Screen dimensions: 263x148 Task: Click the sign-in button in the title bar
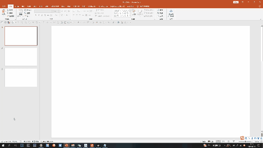[236, 2]
